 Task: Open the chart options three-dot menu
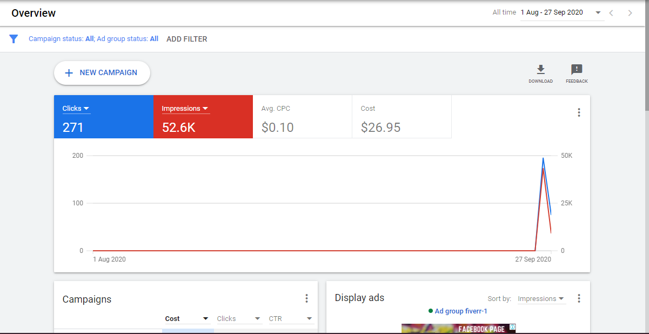579,112
